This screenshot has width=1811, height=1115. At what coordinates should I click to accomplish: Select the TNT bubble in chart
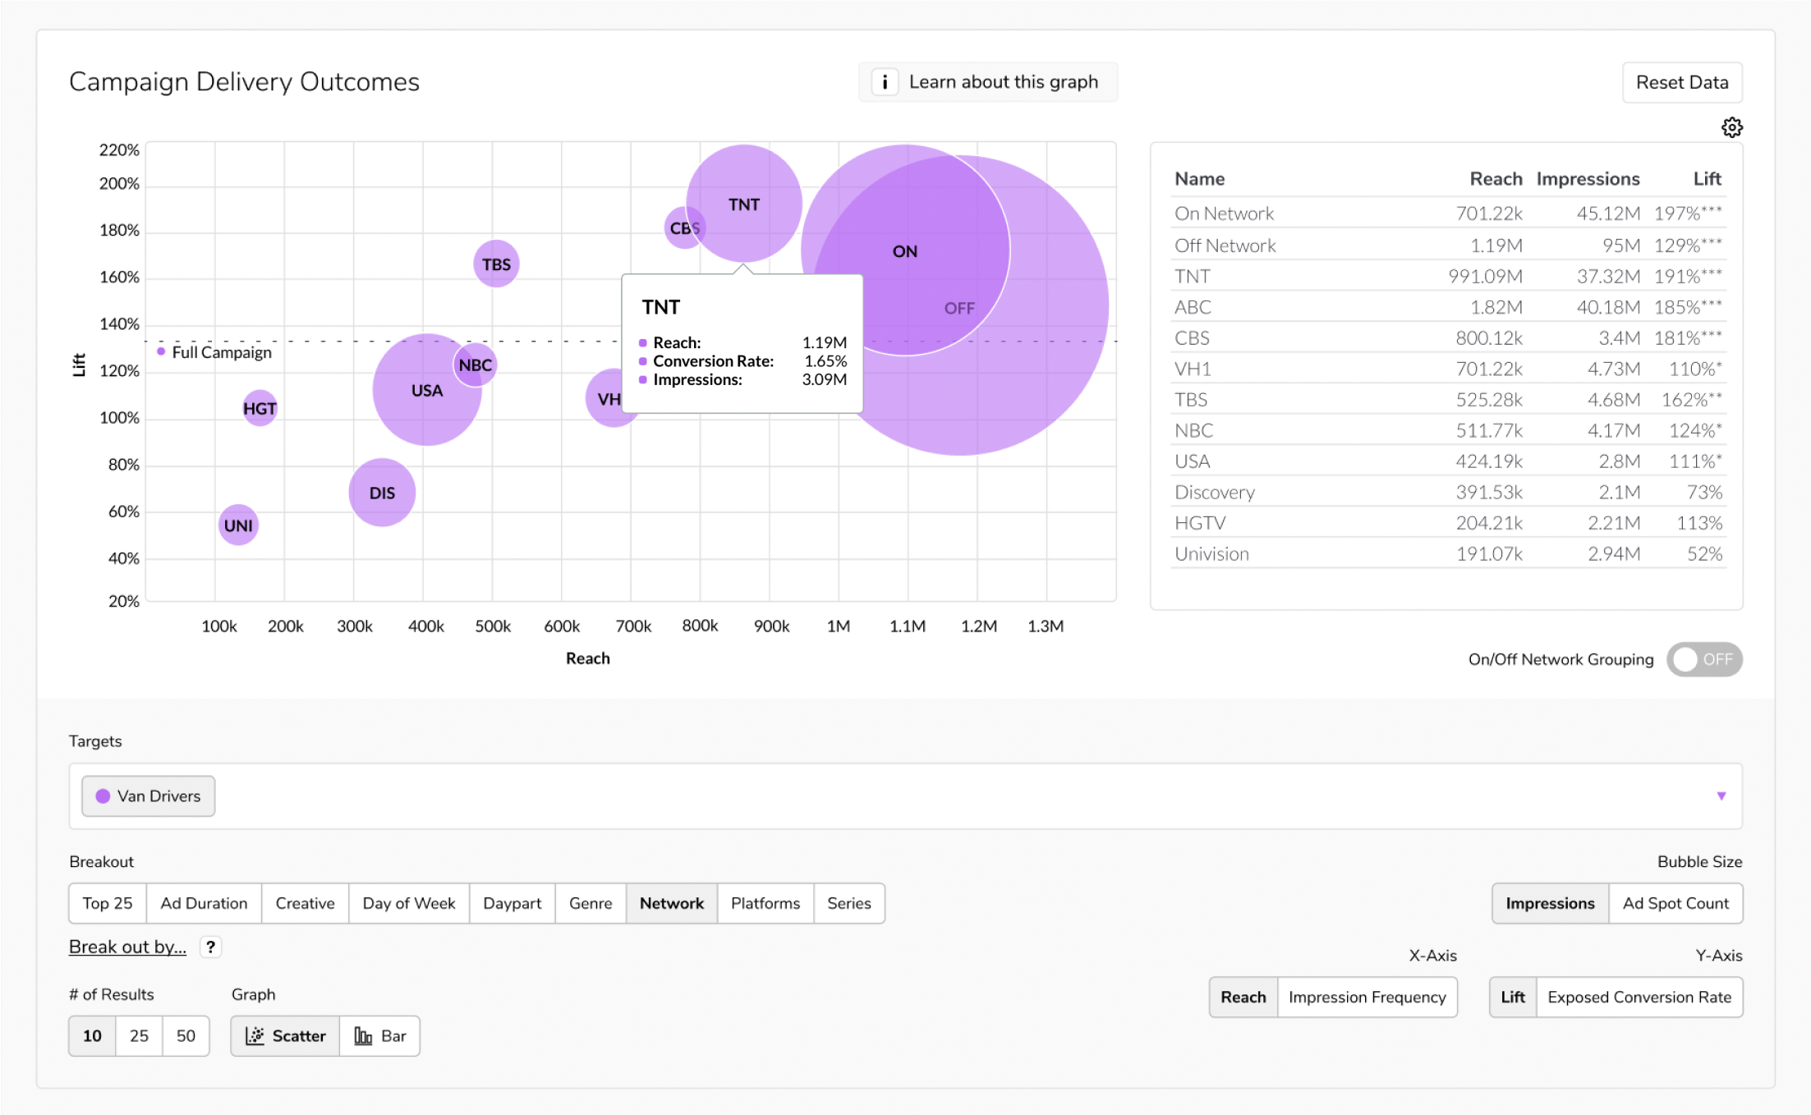click(x=743, y=204)
